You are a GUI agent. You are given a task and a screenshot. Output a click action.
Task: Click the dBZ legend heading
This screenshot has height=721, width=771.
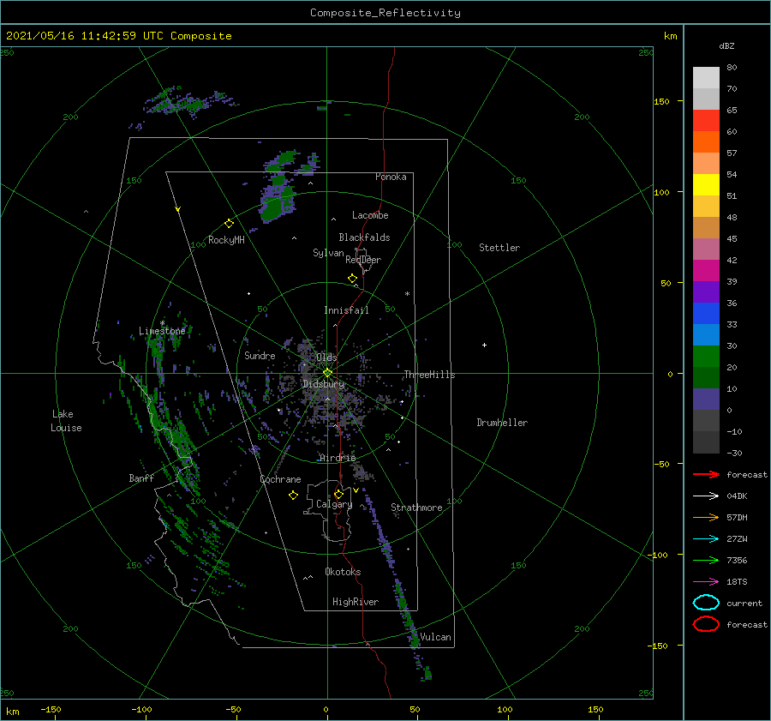coord(726,46)
